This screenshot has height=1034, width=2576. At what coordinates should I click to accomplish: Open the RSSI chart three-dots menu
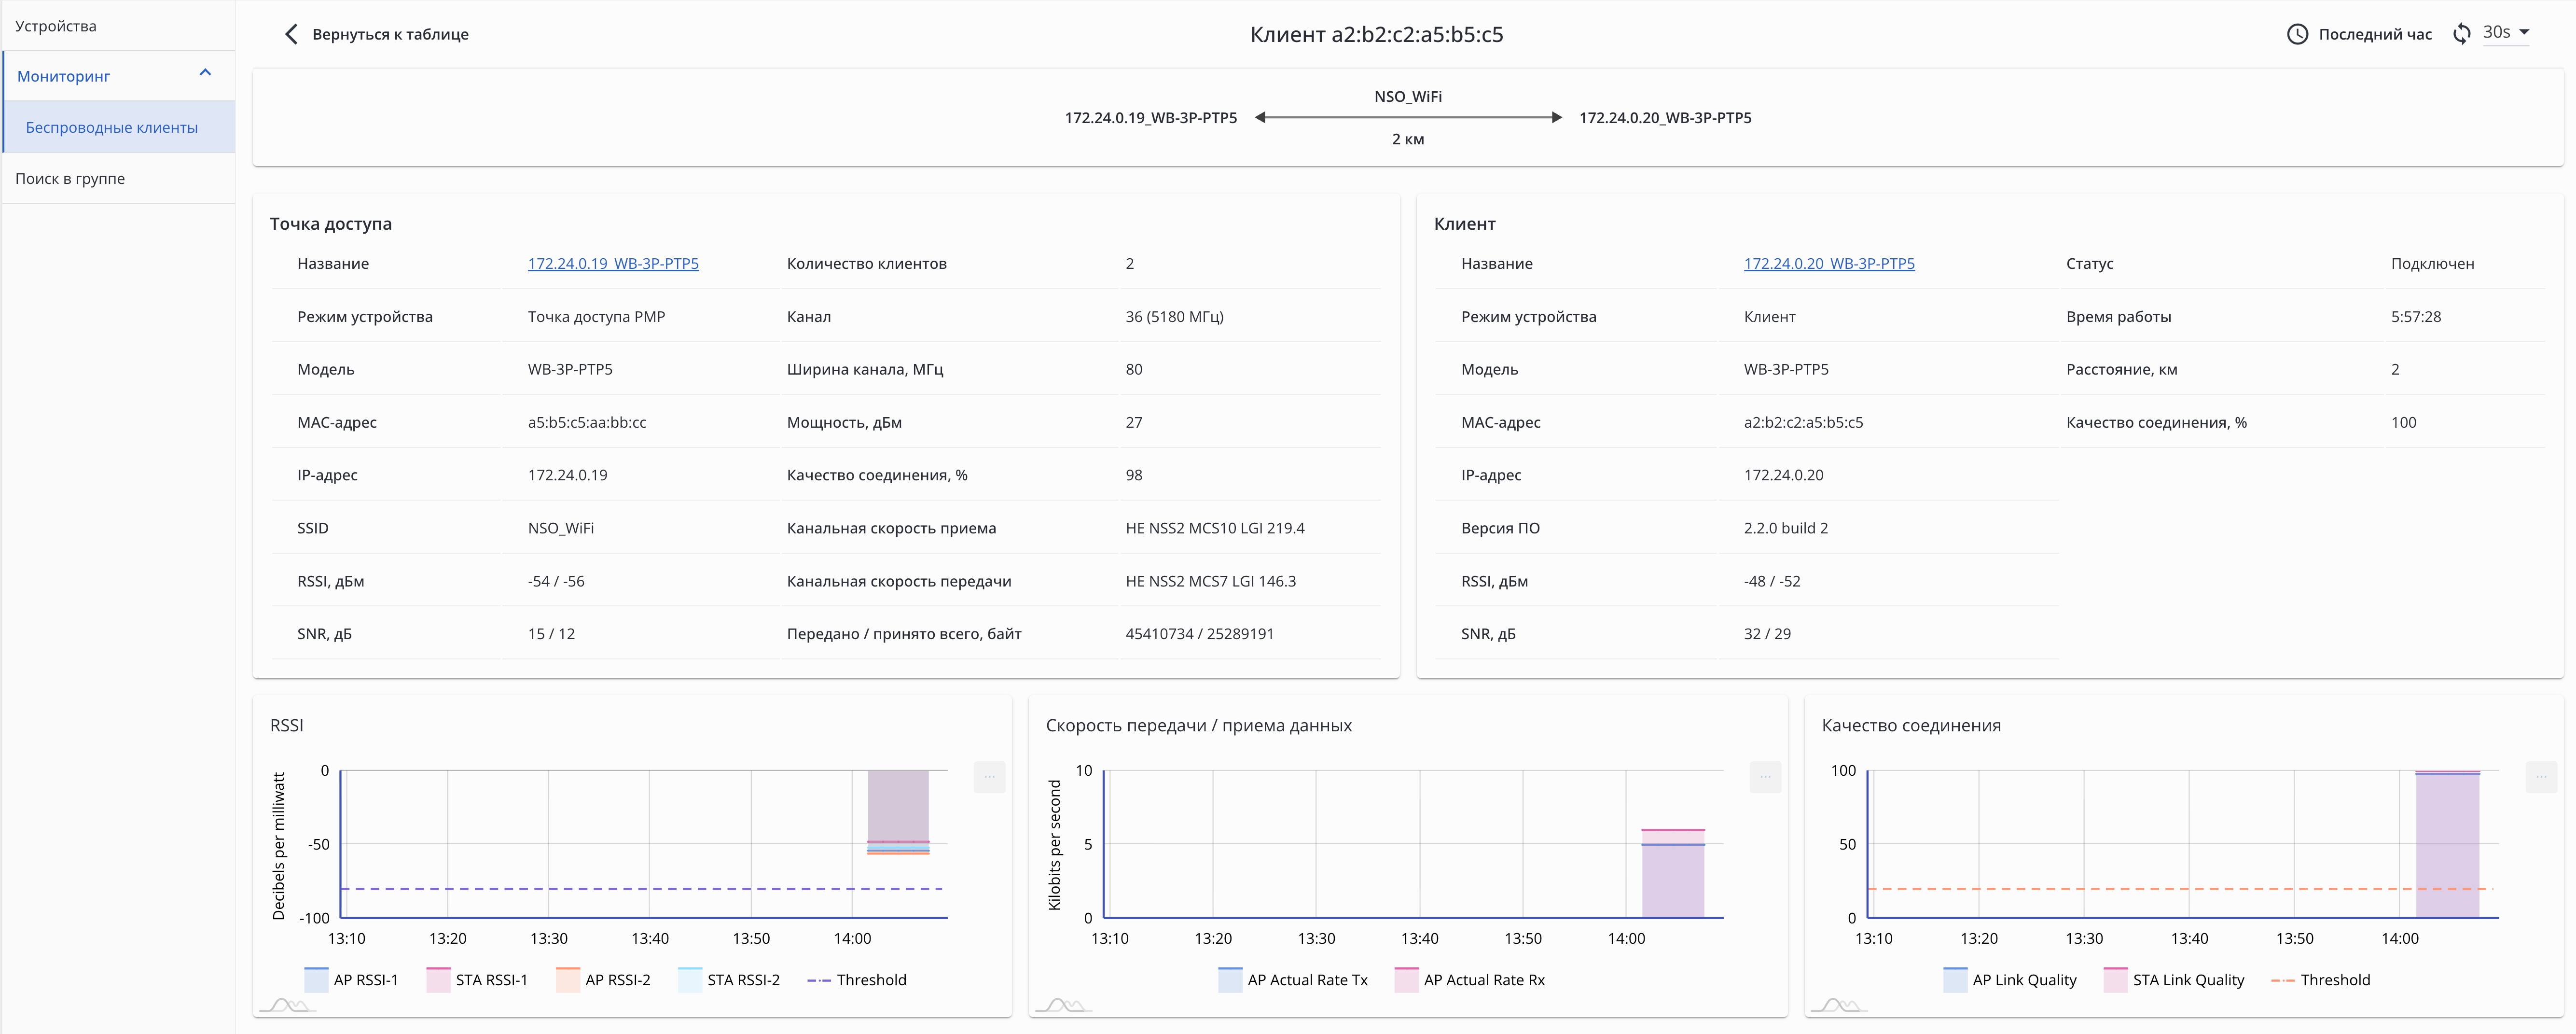click(x=989, y=777)
